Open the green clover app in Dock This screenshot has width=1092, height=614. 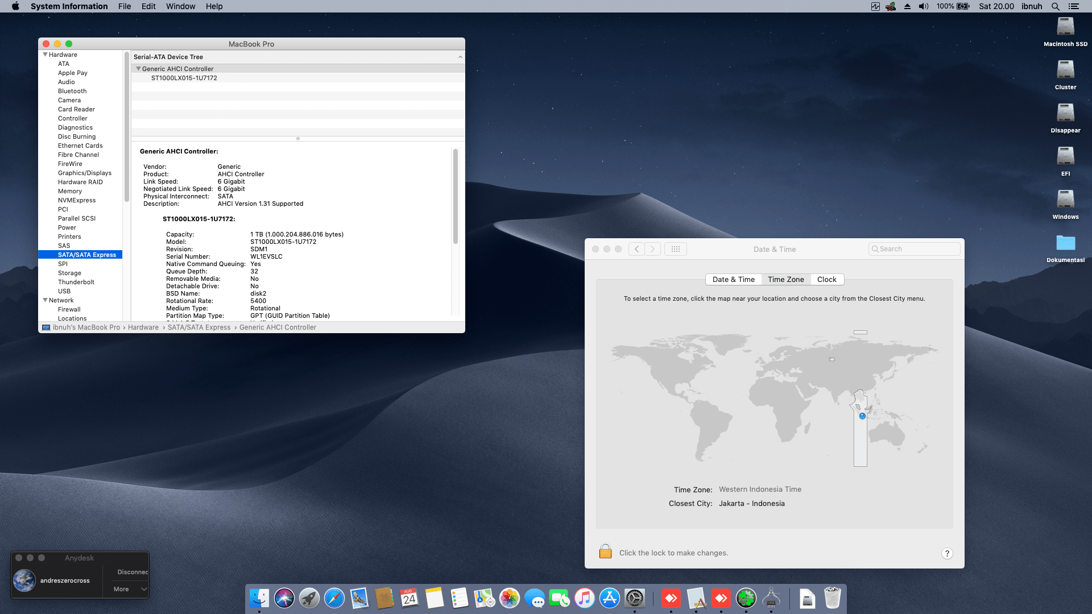tap(746, 598)
